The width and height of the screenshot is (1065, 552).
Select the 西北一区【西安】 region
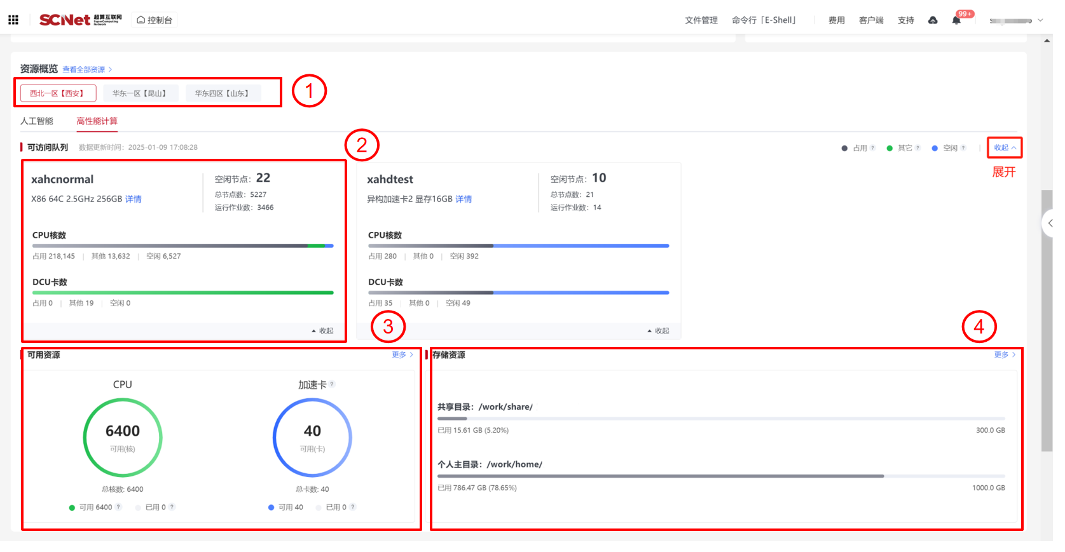tap(58, 93)
